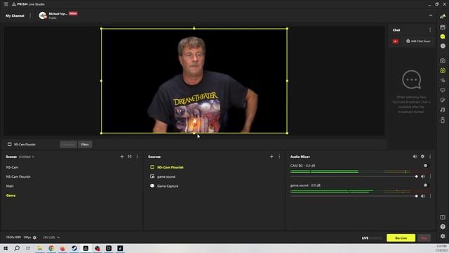The image size is (449, 253).
Task: Open game sound track options menu
Action: (x=430, y=196)
